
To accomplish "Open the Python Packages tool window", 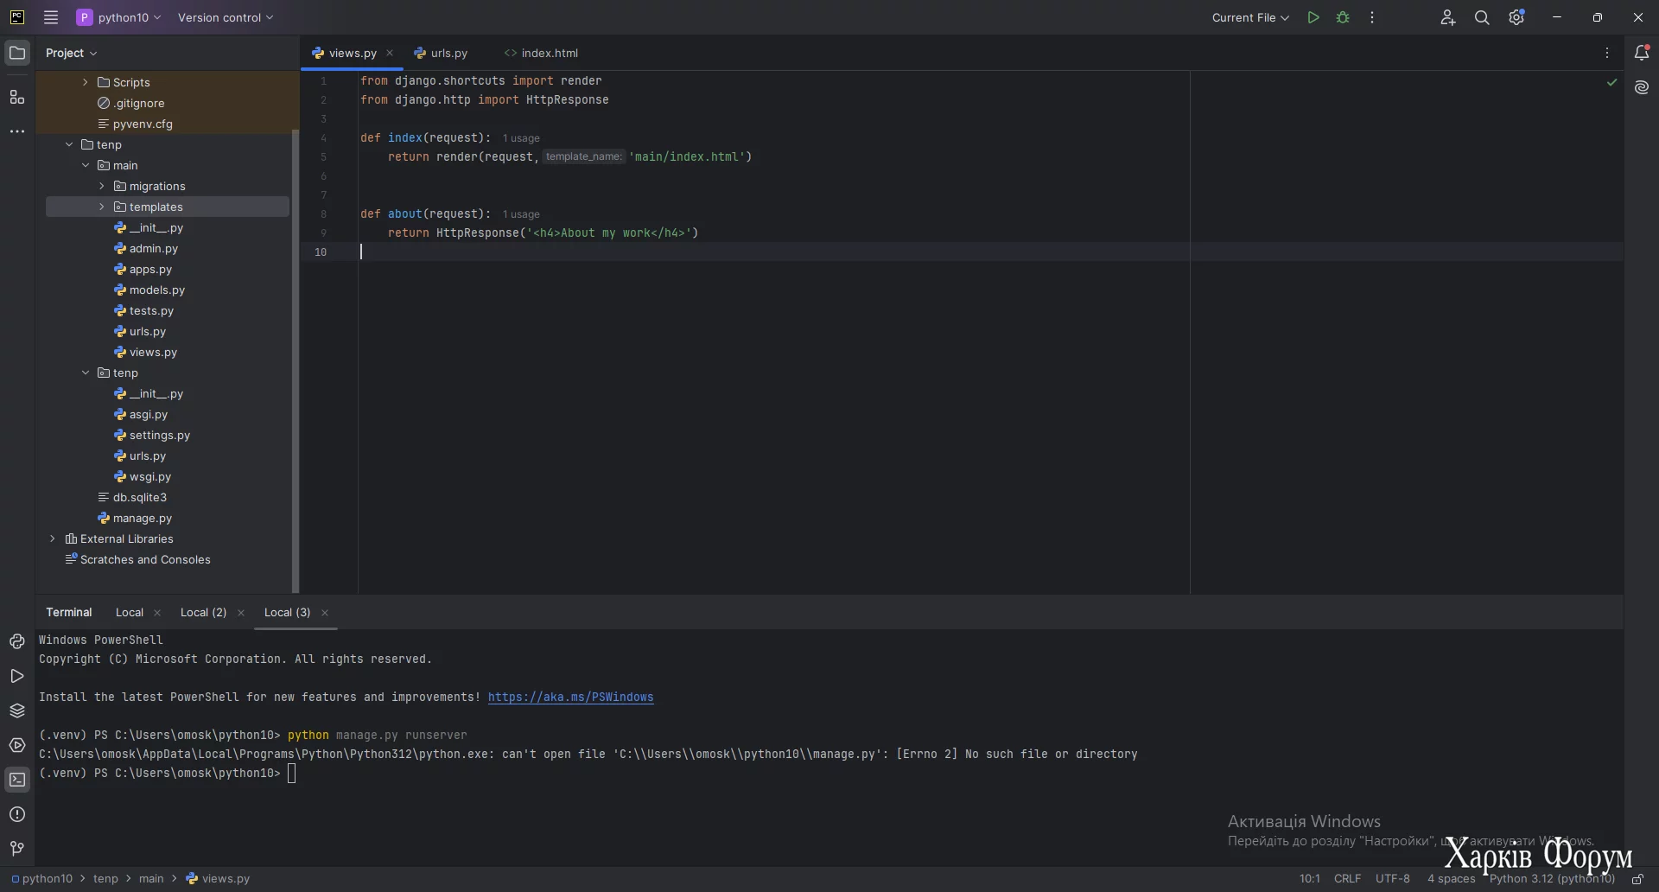I will [17, 710].
